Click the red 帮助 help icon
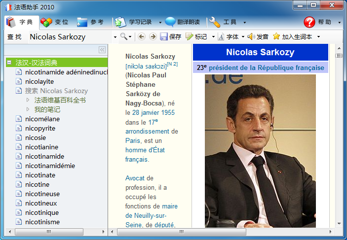Viewport: 347px width, 240px height. [309, 22]
